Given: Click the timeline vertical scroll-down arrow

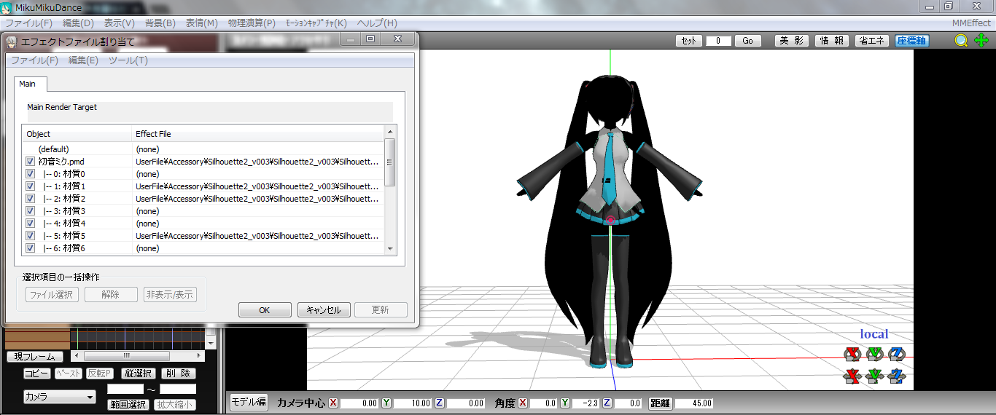Looking at the screenshot, I should click(x=211, y=343).
